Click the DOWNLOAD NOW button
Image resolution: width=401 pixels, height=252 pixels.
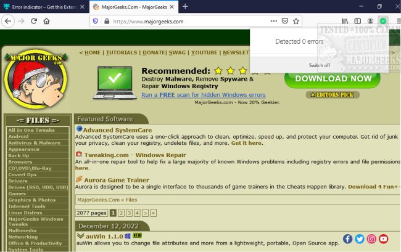coord(333,79)
